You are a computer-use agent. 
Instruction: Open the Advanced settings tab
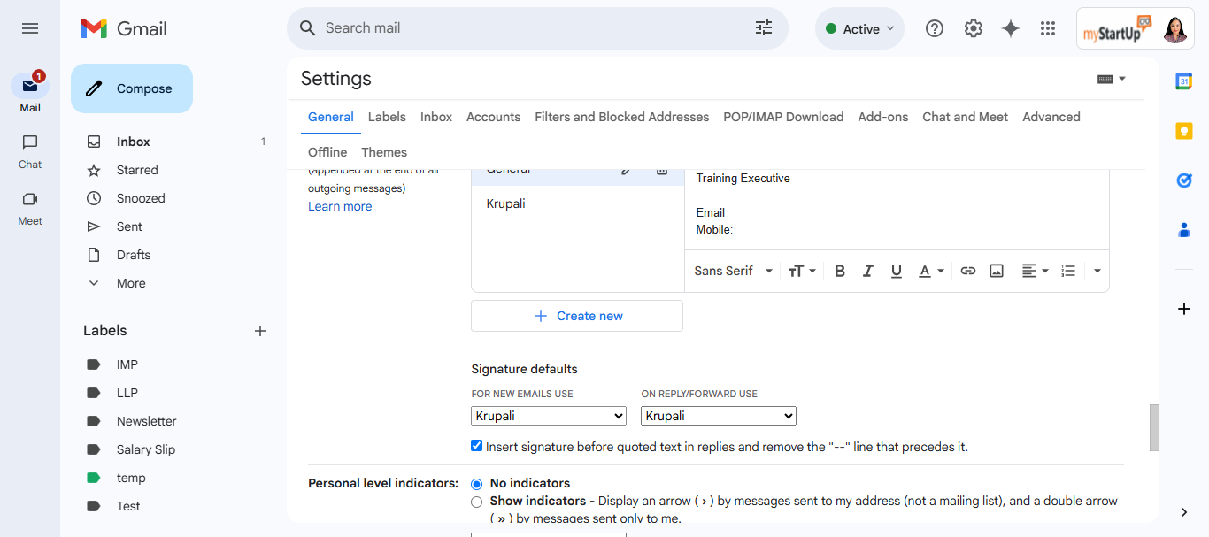click(1051, 117)
